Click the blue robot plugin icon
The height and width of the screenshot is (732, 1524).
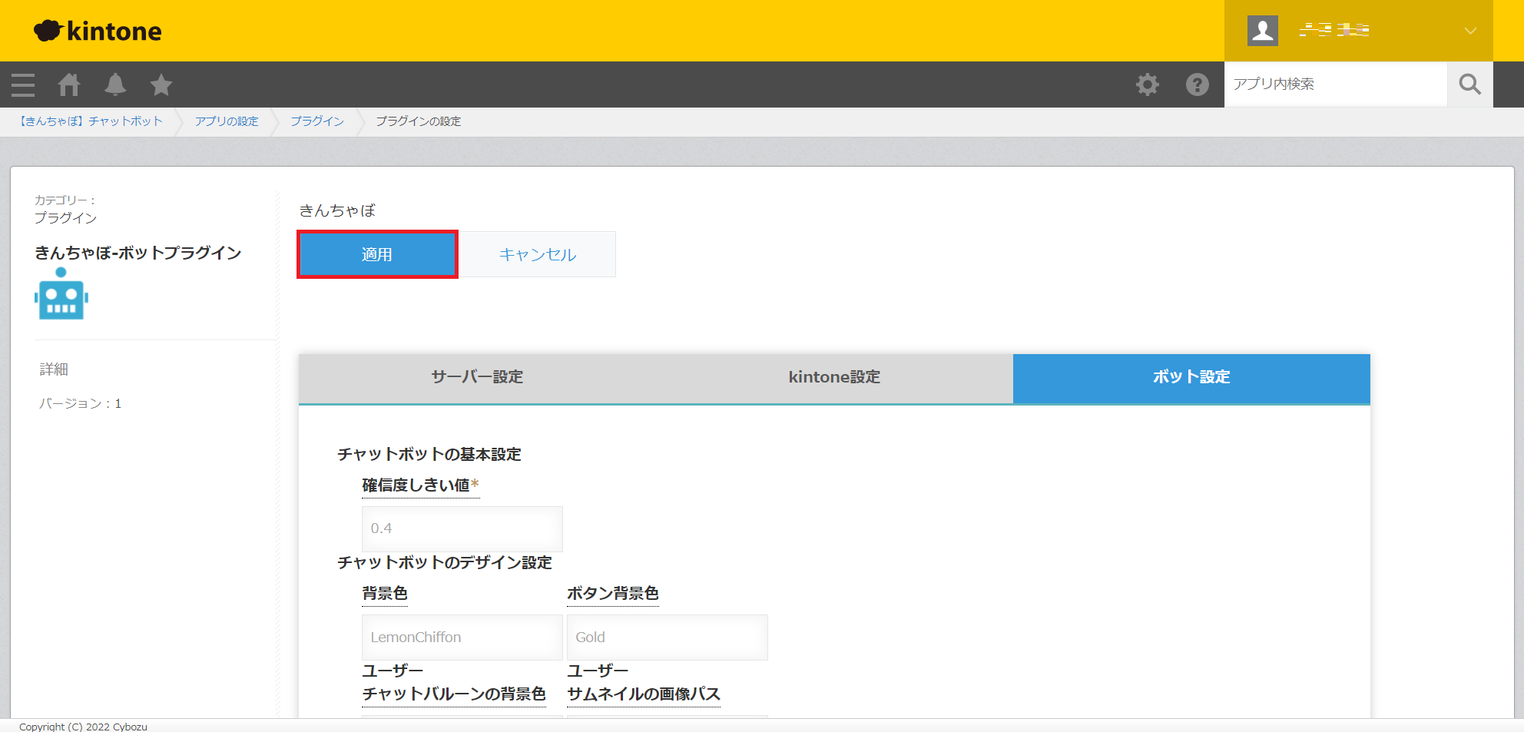[61, 295]
